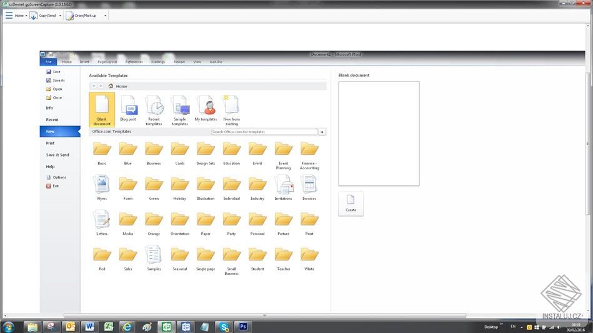Image resolution: width=593 pixels, height=333 pixels.
Task: Choose the Blog post template
Action: (x=128, y=109)
